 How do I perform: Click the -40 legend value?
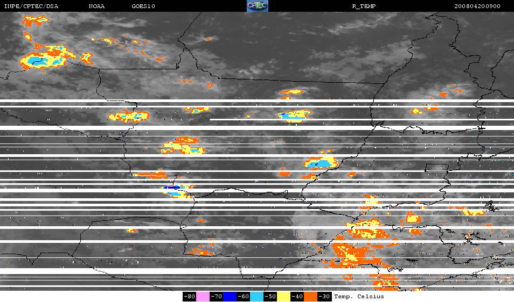coord(297,297)
